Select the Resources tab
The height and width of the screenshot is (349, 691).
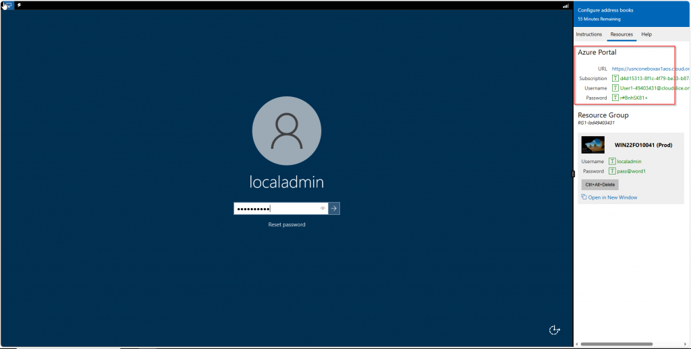coord(621,34)
